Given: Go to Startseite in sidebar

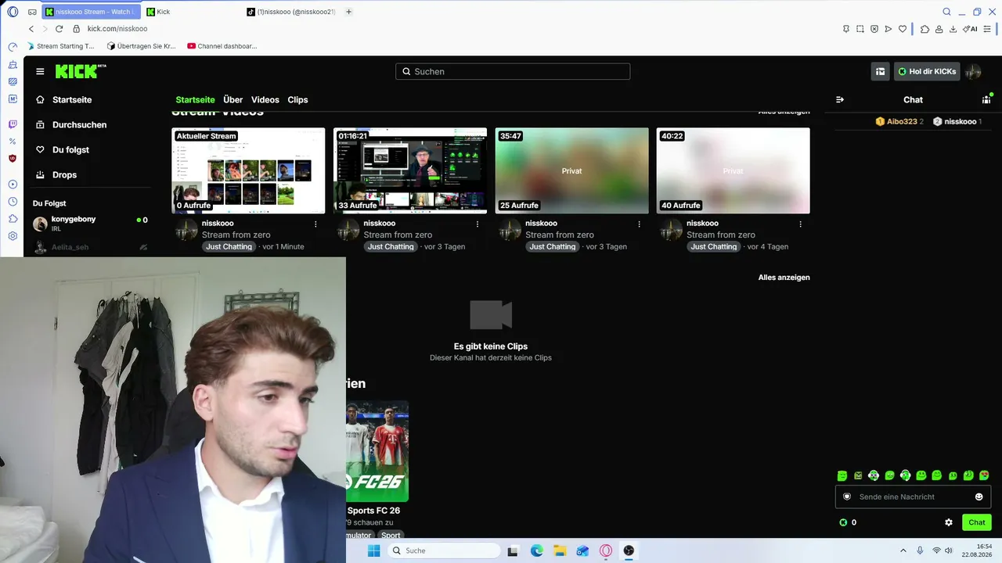Looking at the screenshot, I should click(72, 100).
